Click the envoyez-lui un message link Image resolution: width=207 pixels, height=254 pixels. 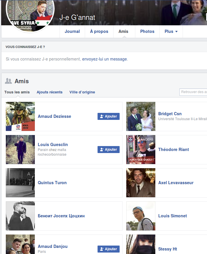pyautogui.click(x=105, y=59)
